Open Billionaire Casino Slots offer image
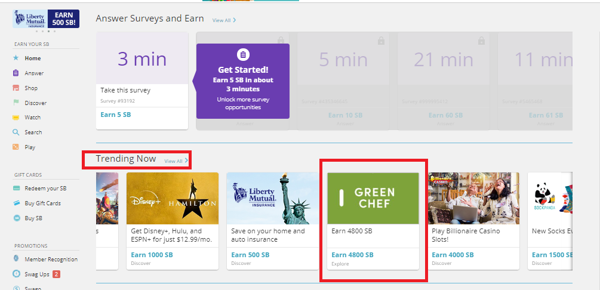600x290 pixels. (x=473, y=198)
